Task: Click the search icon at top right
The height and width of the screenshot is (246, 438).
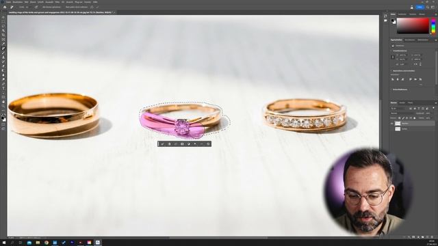Action: pyautogui.click(x=428, y=8)
